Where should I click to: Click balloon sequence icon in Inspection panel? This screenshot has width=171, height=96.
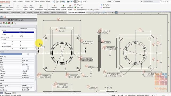[1, 23]
